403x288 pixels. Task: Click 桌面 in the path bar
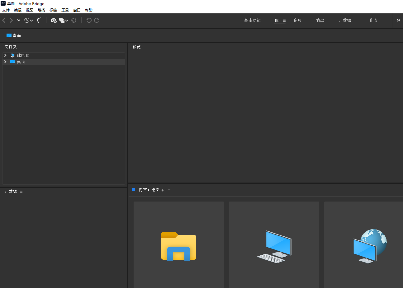[14, 35]
